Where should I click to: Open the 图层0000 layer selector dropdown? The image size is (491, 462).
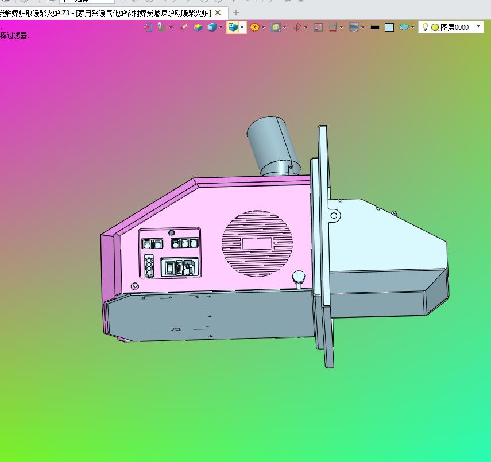coord(478,26)
